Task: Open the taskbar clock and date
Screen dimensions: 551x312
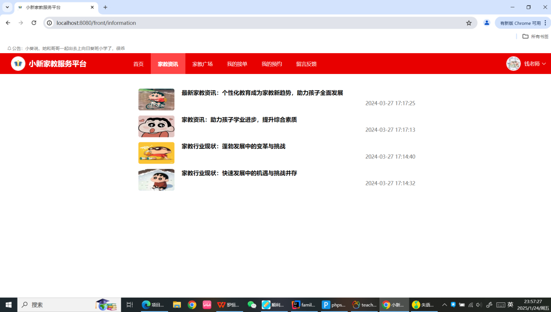Action: coord(533,305)
